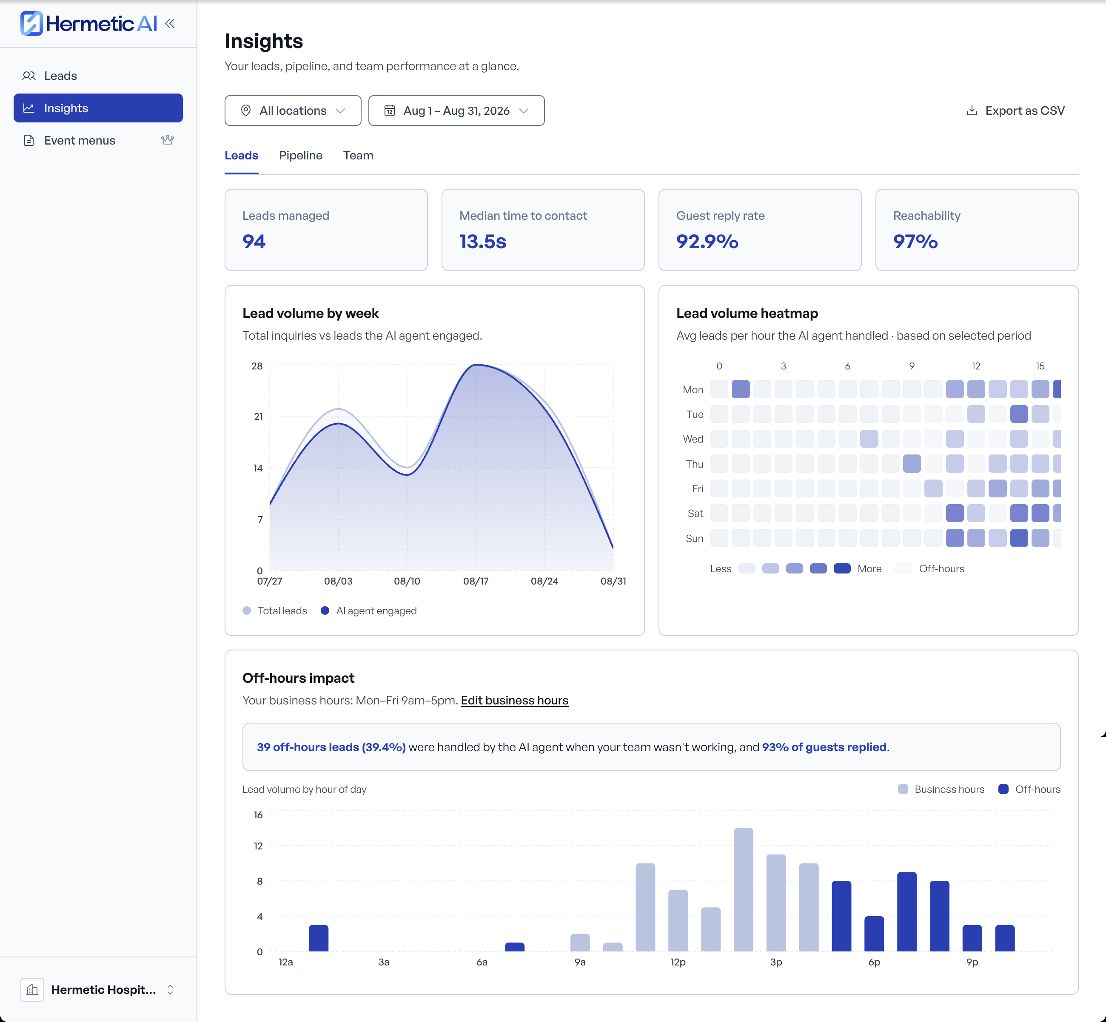
Task: Click the crown premium icon beside Event menus
Action: pos(168,140)
